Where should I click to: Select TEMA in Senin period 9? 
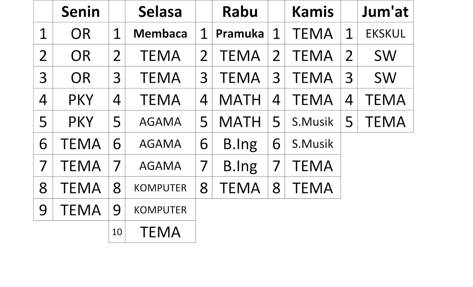(x=80, y=210)
